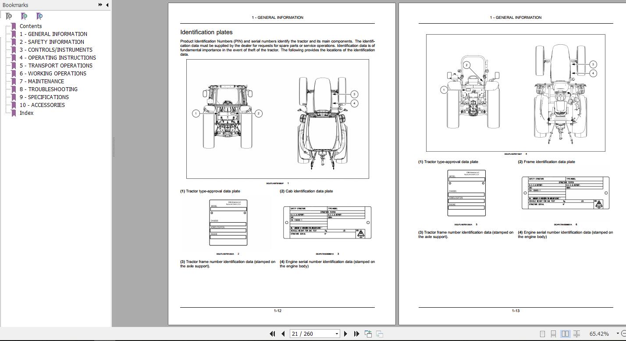This screenshot has width=626, height=341.
Task: Switch to single page layout view
Action: point(543,334)
